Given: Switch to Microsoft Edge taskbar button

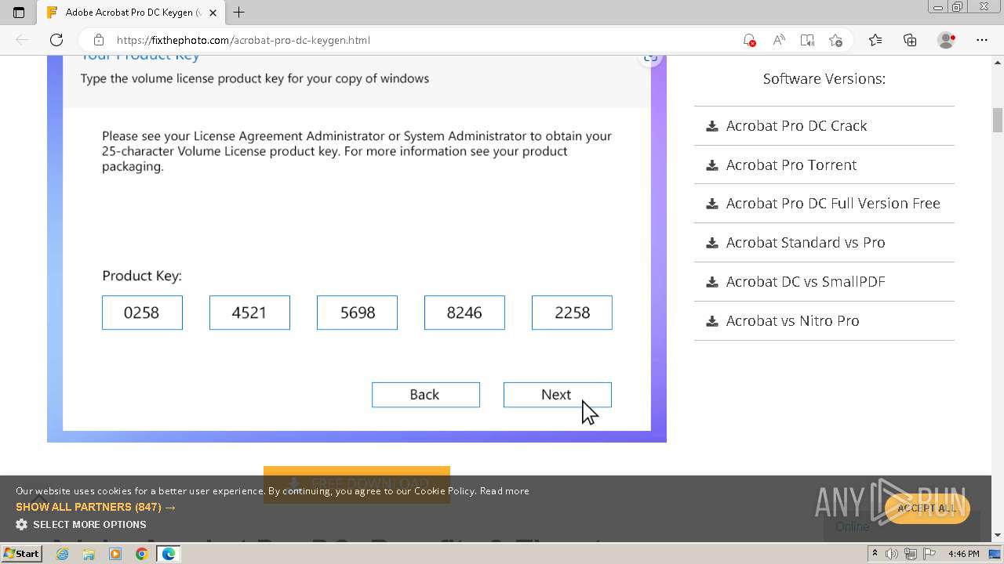Looking at the screenshot, I should pyautogui.click(x=168, y=554).
